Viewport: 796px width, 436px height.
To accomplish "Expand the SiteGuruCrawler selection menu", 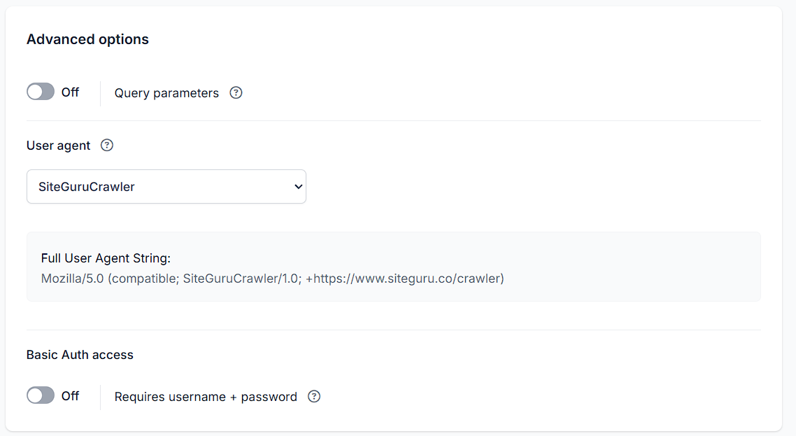I will (166, 186).
